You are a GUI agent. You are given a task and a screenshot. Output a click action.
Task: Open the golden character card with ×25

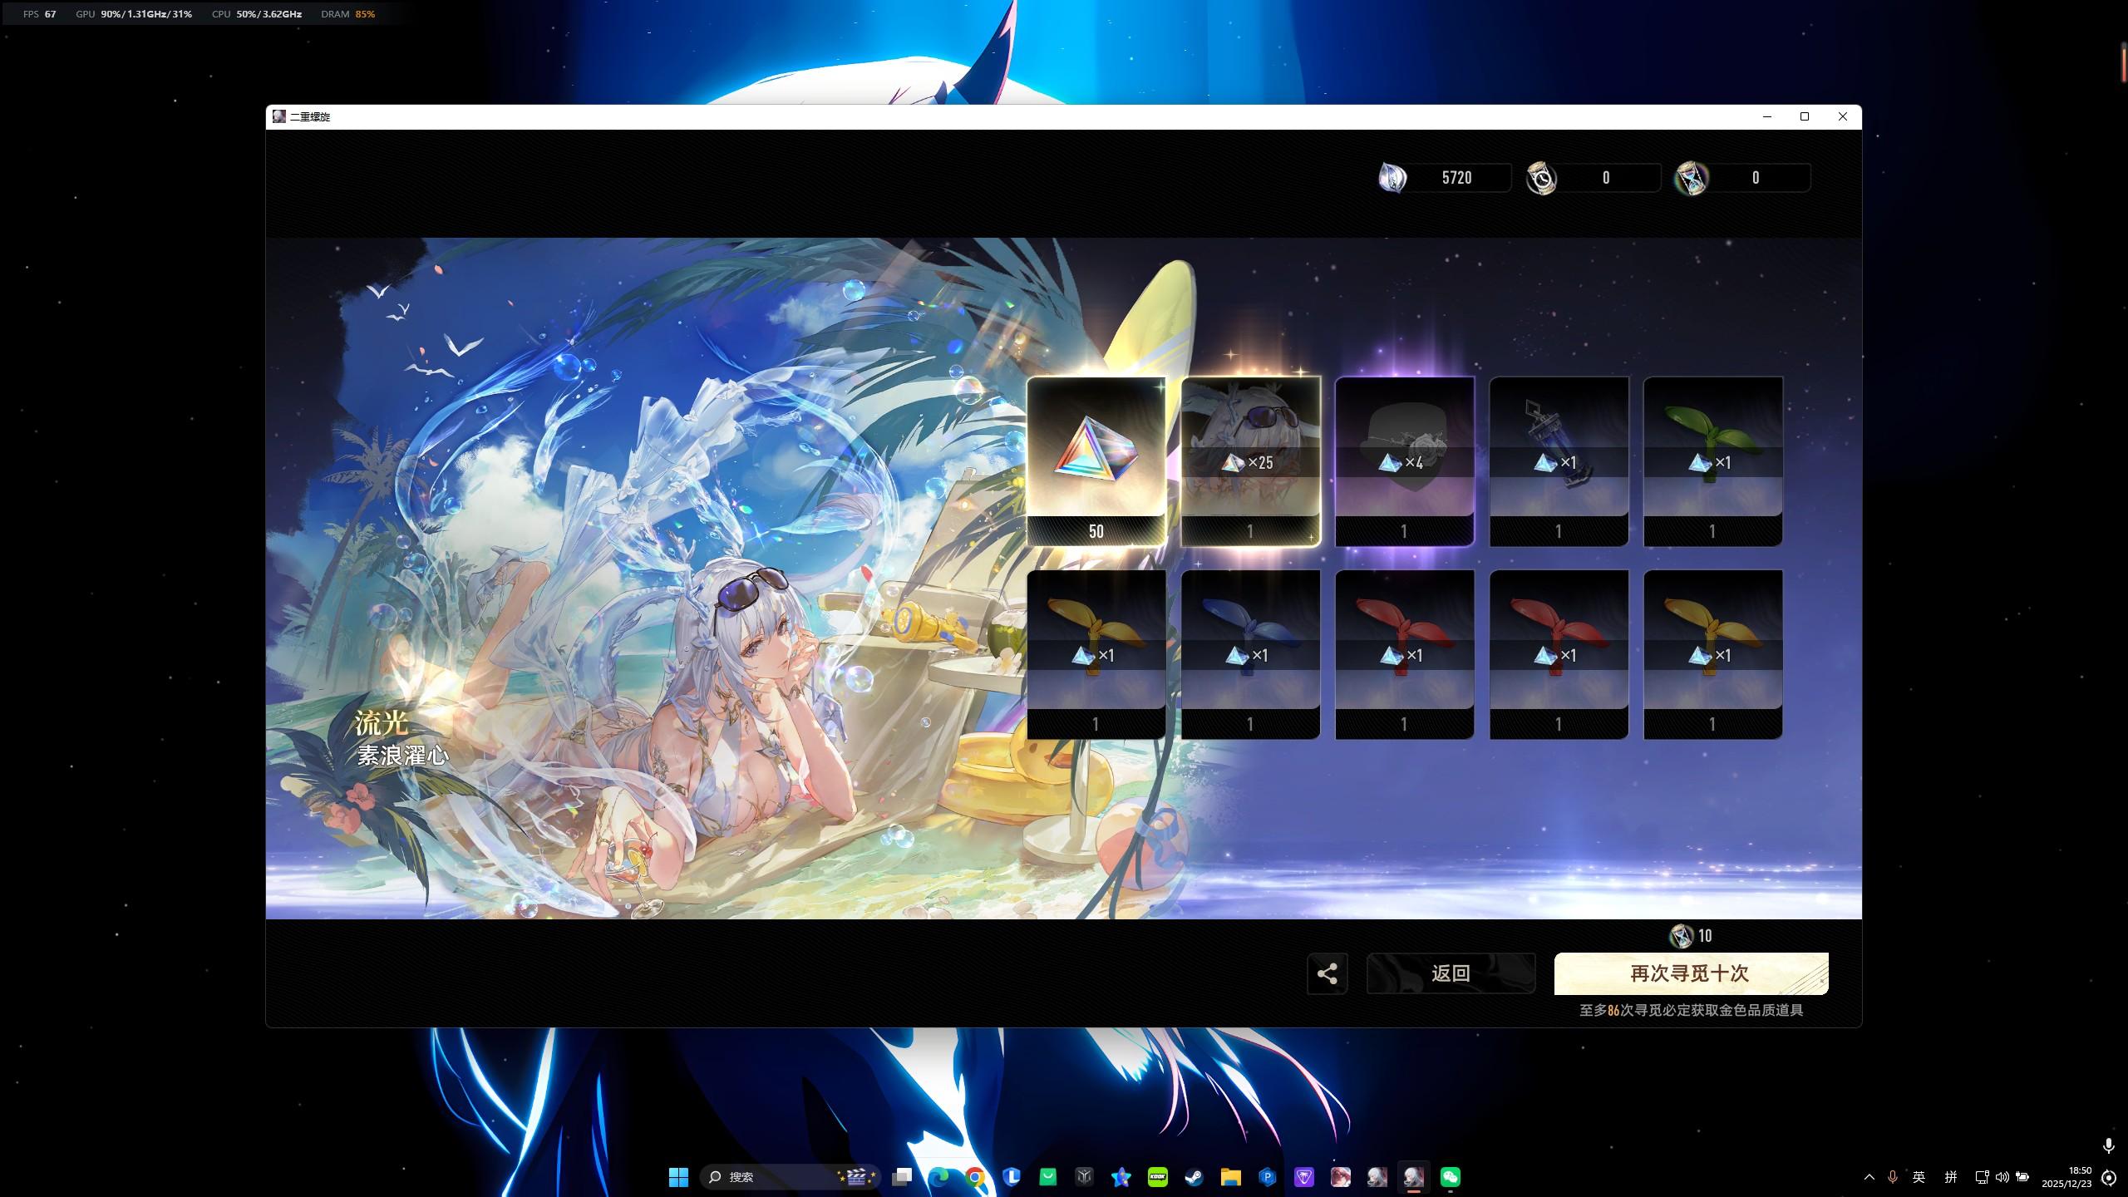(1250, 461)
